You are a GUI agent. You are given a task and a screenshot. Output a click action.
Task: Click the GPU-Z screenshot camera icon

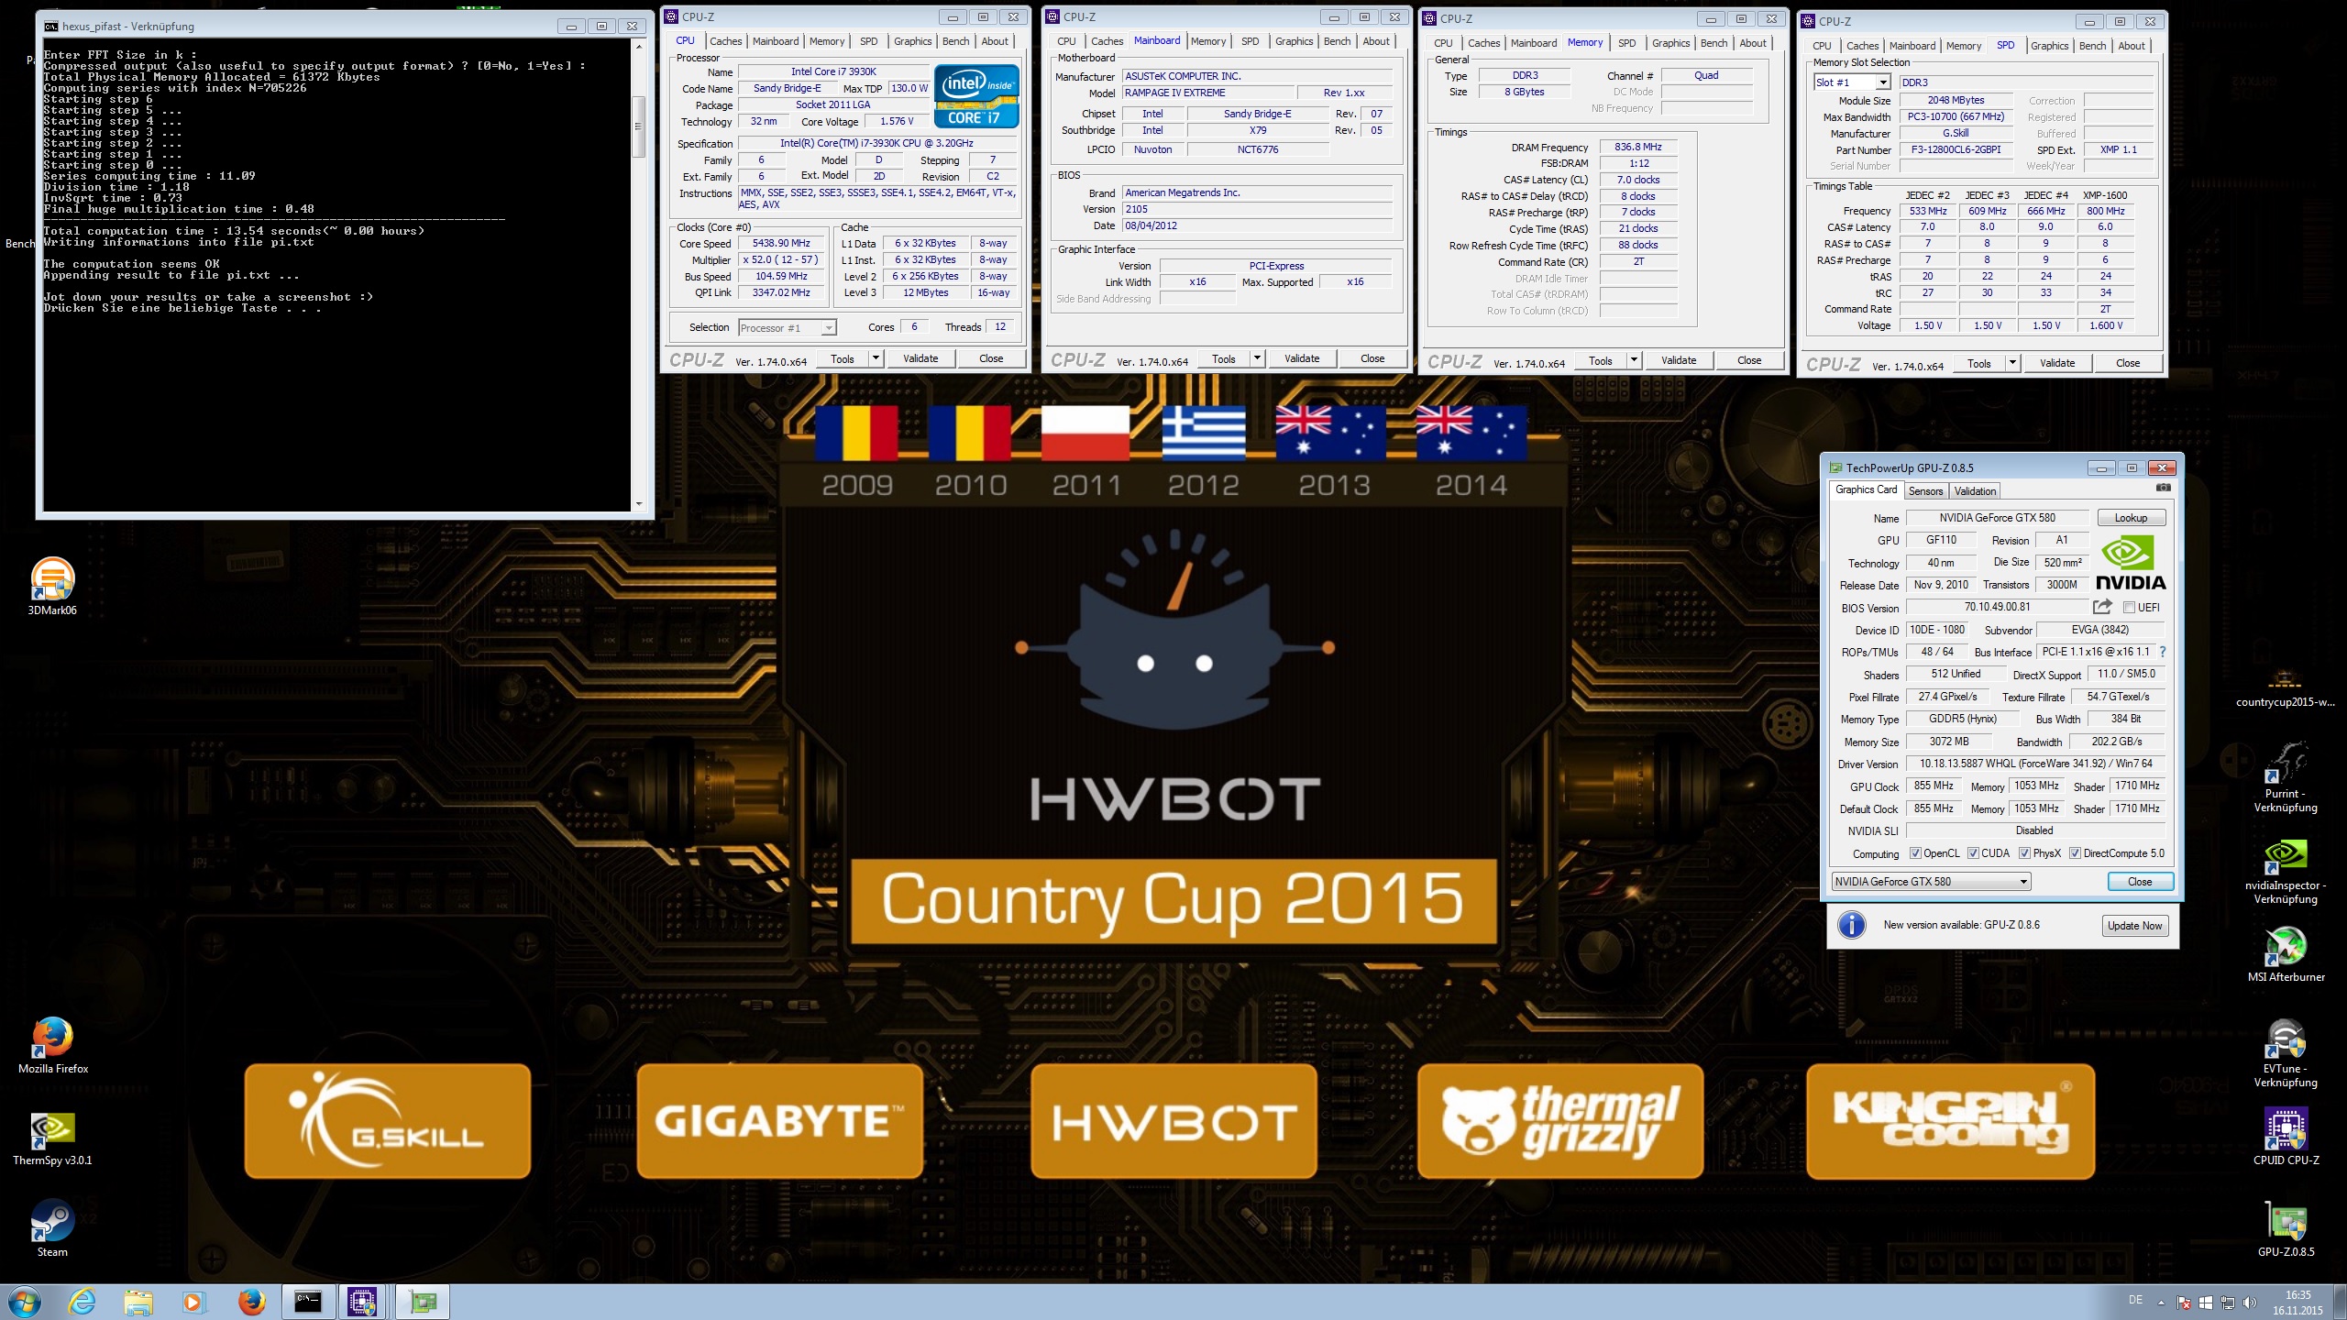[x=2163, y=488]
